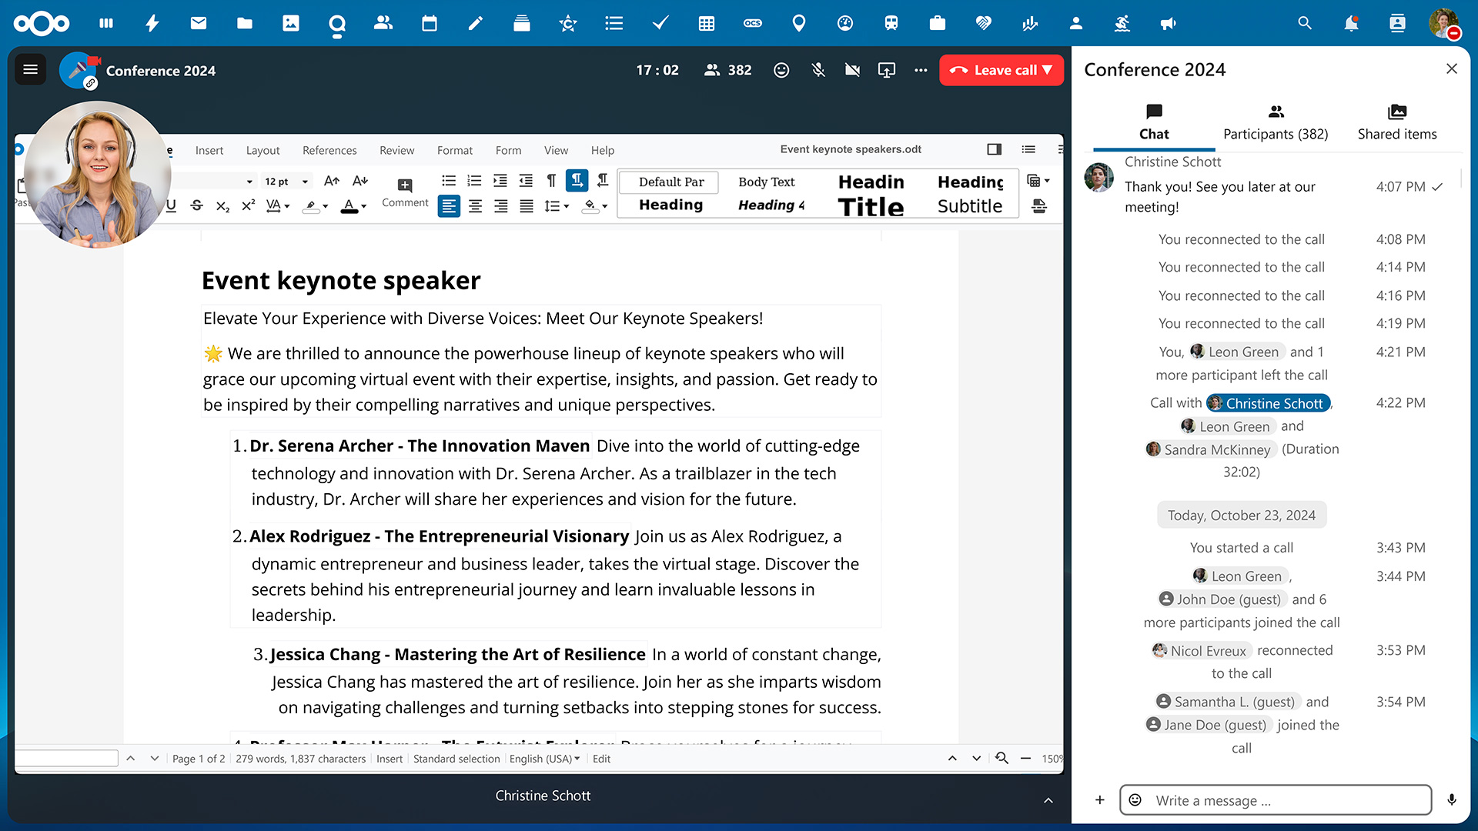Open the Nextcloud Mail app
The height and width of the screenshot is (831, 1478).
coord(199,23)
